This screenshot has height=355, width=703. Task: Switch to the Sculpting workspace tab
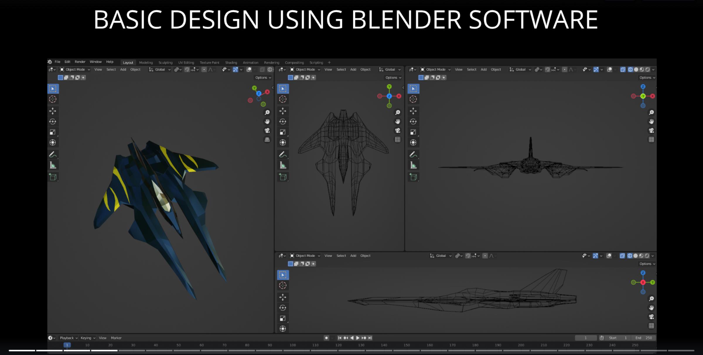click(x=165, y=63)
